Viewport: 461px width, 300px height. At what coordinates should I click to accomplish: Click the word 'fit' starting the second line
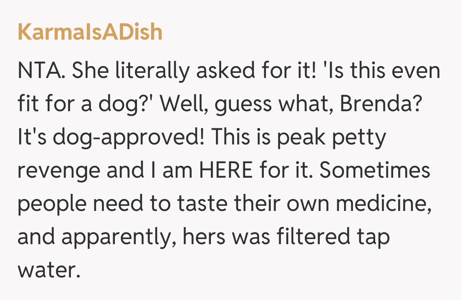[27, 104]
